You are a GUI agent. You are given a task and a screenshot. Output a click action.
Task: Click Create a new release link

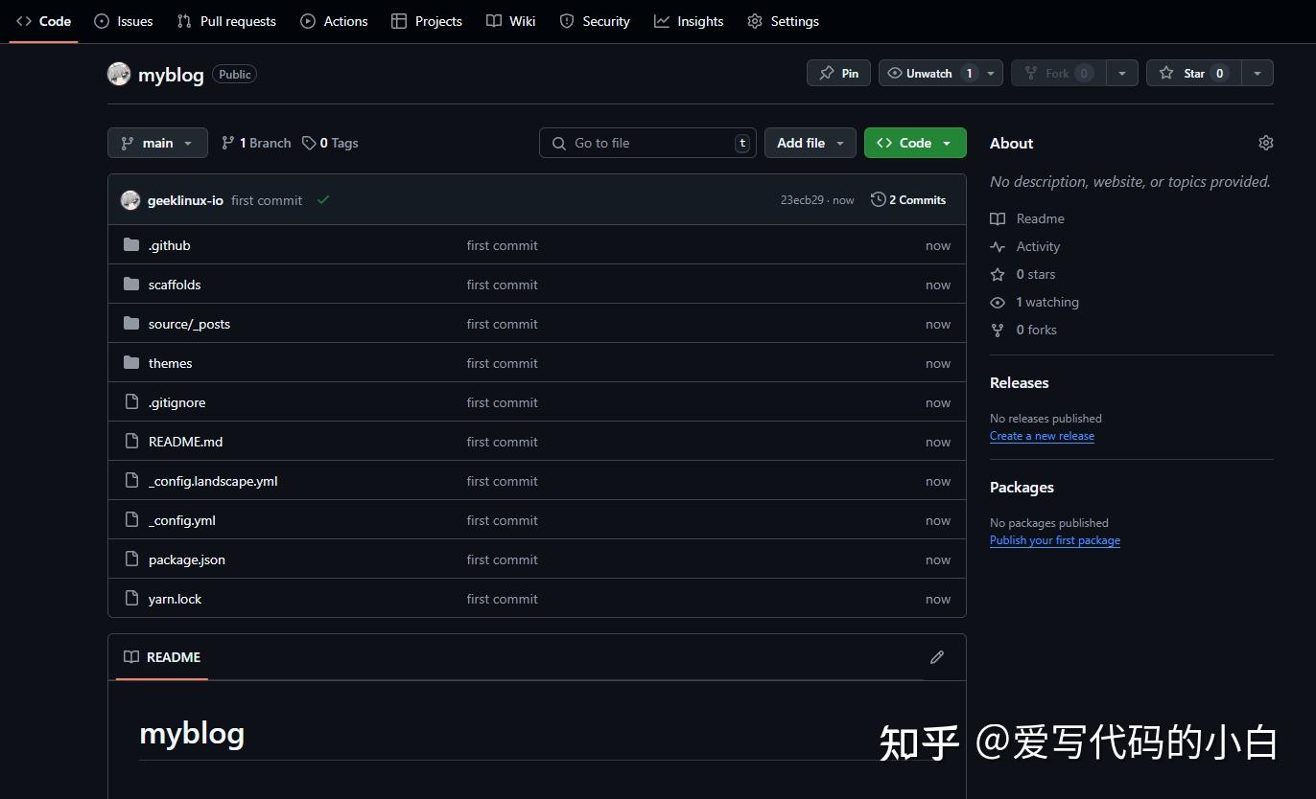tap(1042, 436)
